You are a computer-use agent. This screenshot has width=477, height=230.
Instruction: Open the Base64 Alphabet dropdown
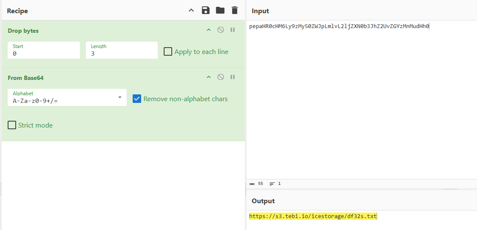(119, 98)
